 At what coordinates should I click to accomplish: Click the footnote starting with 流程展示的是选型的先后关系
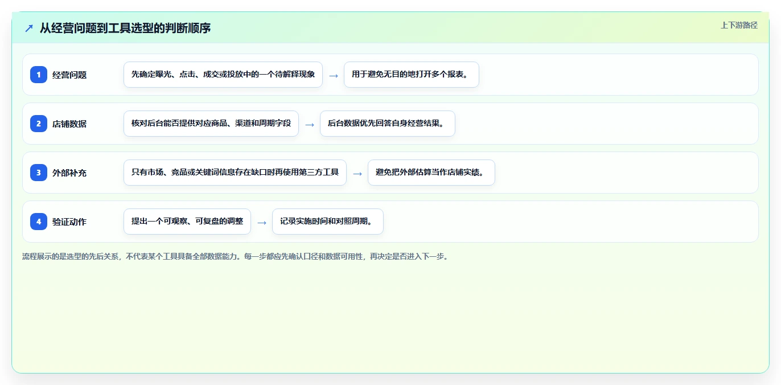(235, 257)
